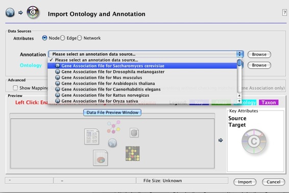Select the Network attributes radio button

pyautogui.click(x=80, y=38)
